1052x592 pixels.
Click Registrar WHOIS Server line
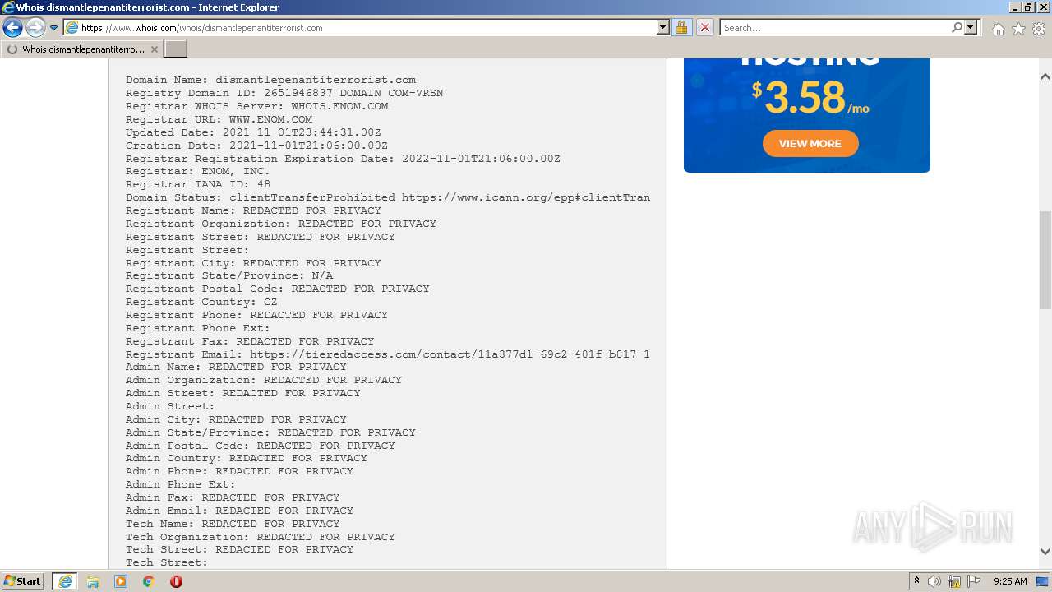(257, 106)
